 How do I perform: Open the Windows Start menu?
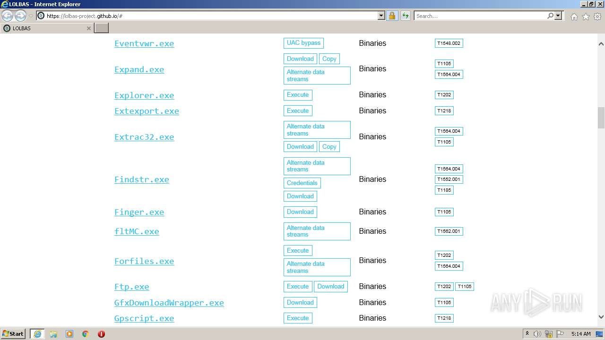[13, 334]
